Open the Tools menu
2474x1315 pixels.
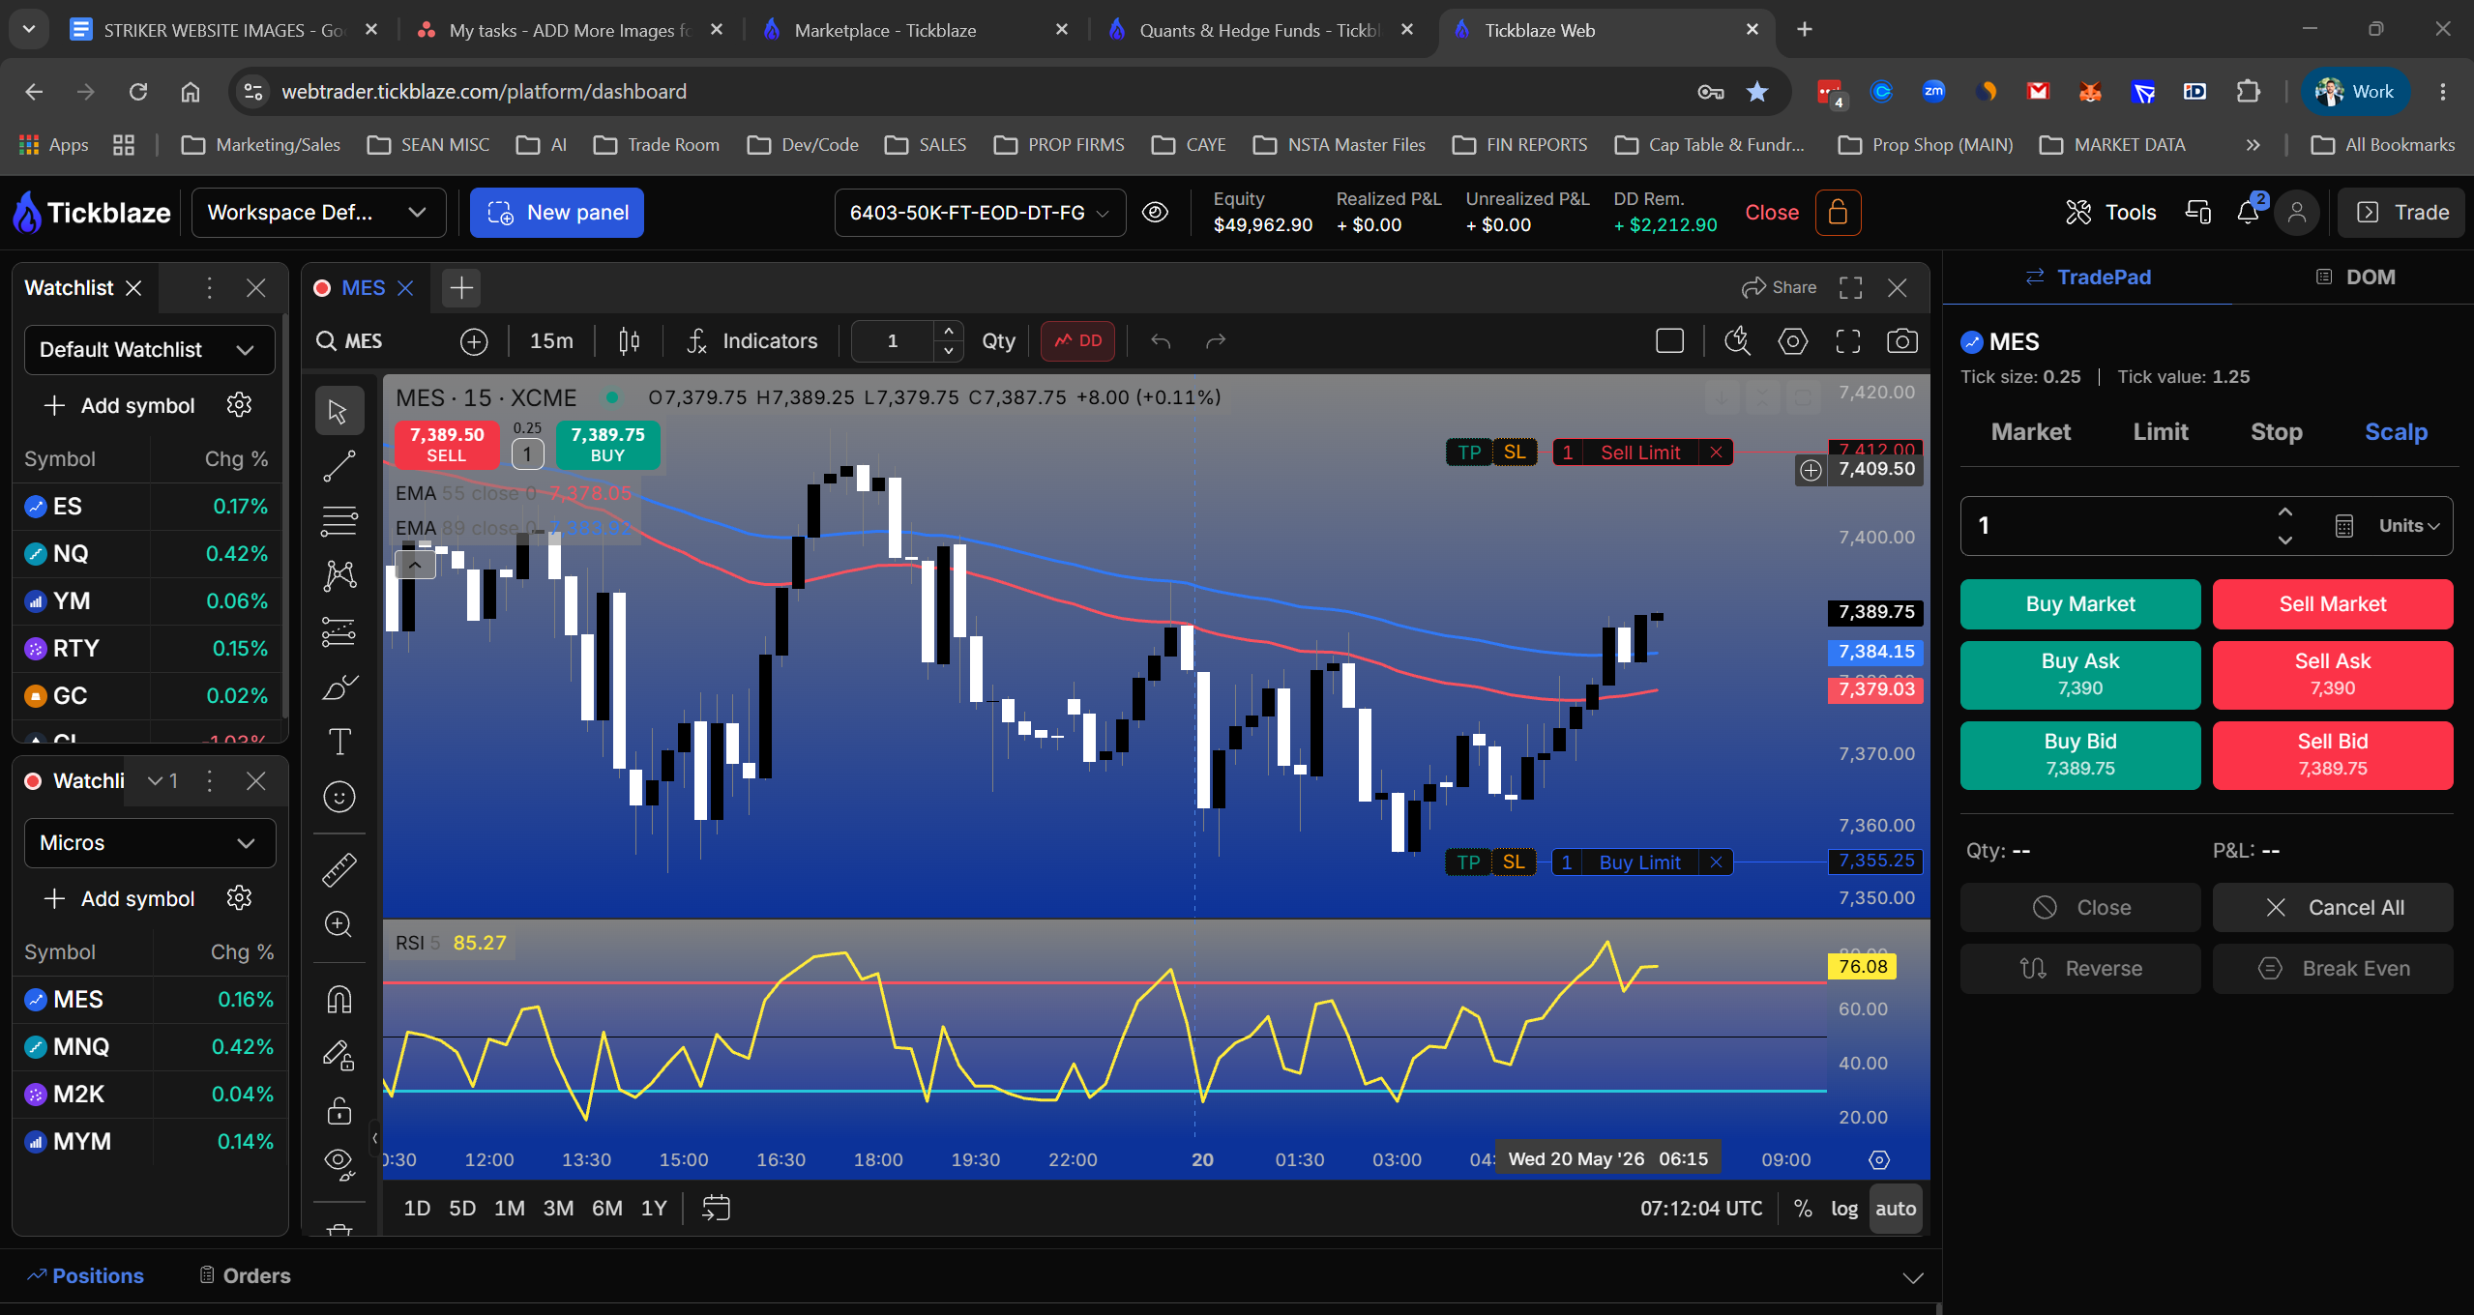point(2111,213)
